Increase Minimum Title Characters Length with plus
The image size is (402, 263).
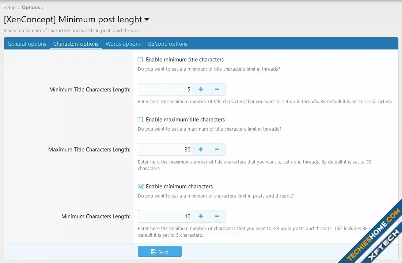coord(201,89)
